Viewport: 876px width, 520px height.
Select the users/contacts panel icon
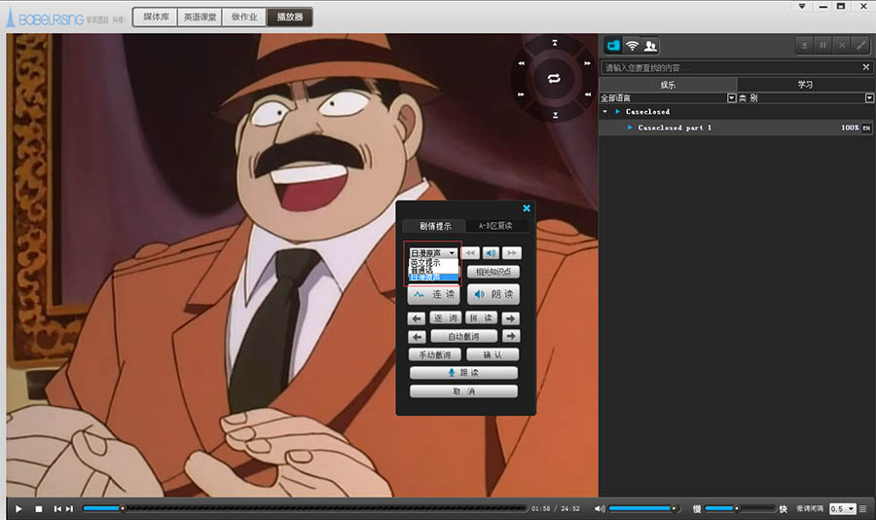(x=650, y=46)
